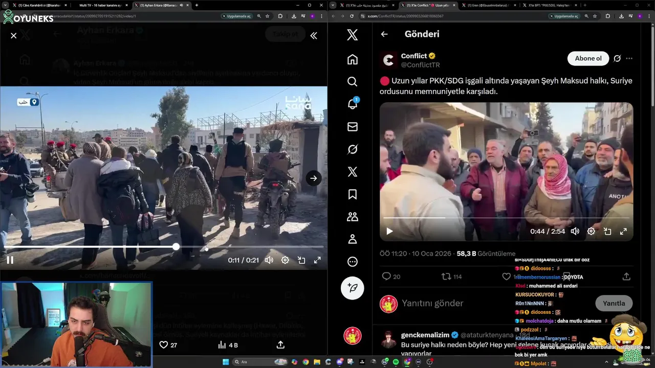Open File Explorer from taskbar
The height and width of the screenshot is (368, 655).
[x=317, y=362]
